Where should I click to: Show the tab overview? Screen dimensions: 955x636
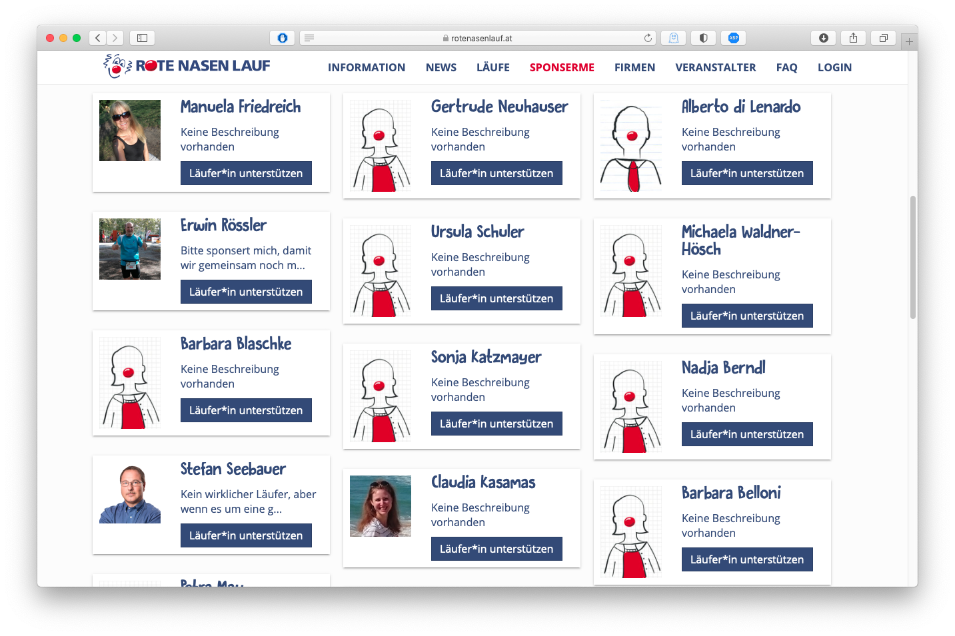(x=883, y=38)
